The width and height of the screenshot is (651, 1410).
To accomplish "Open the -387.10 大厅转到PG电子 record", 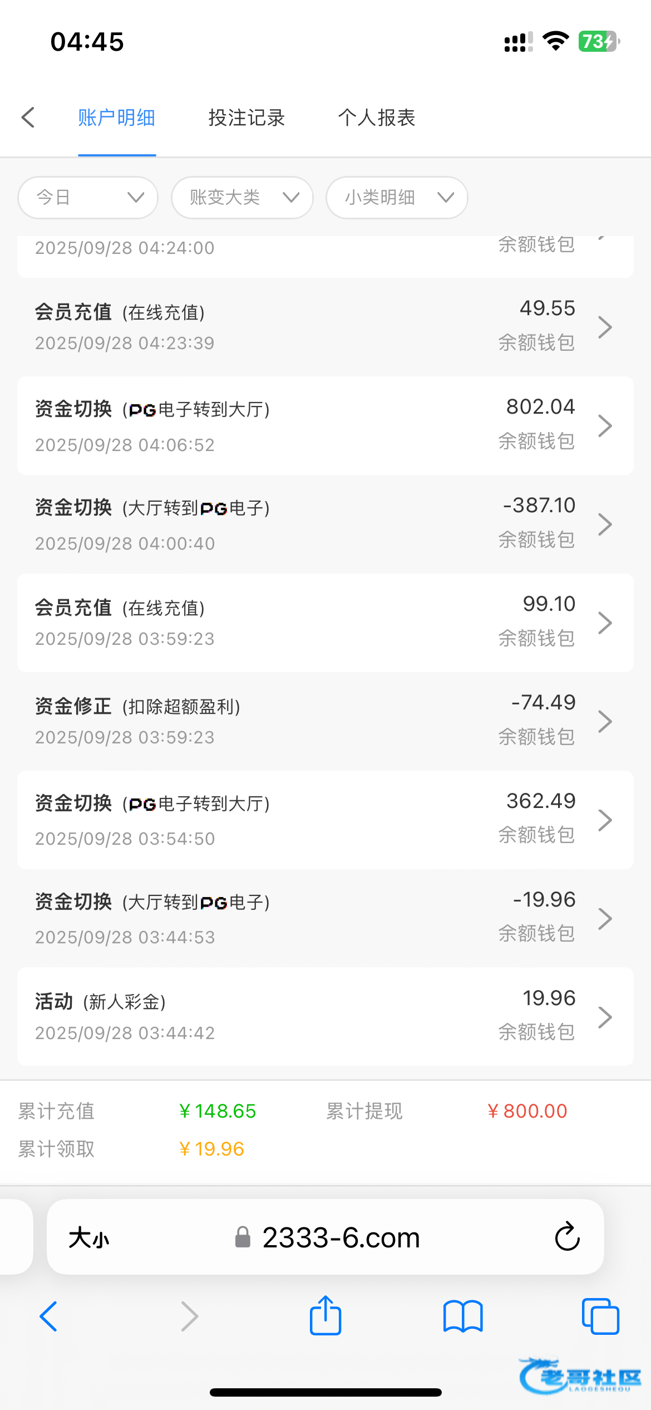I will [x=325, y=524].
